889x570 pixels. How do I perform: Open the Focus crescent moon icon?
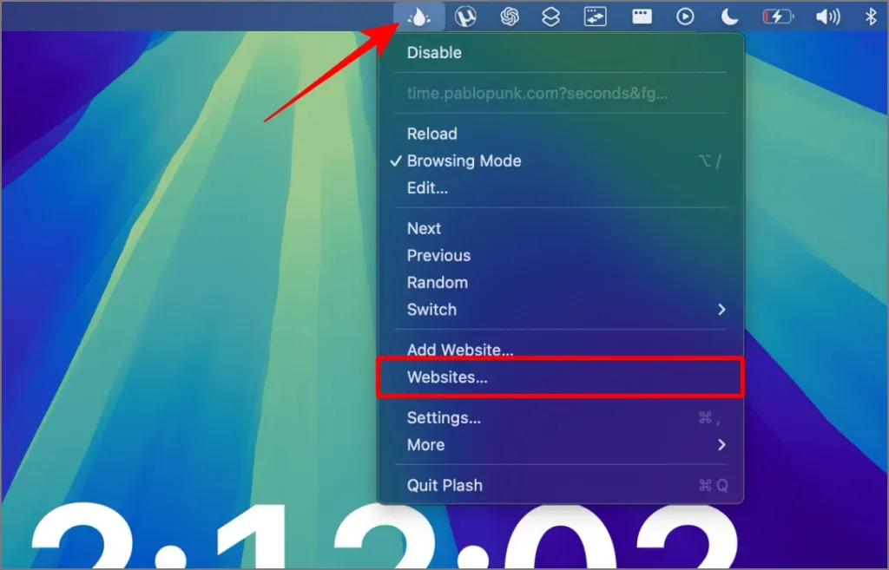tap(729, 16)
